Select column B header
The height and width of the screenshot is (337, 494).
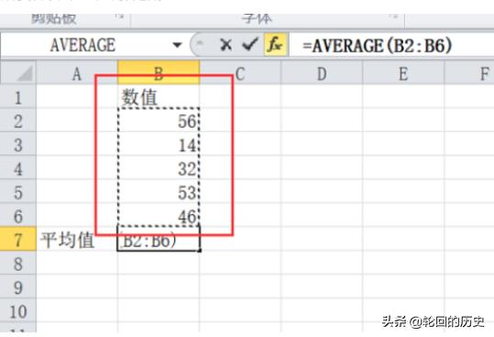point(159,73)
